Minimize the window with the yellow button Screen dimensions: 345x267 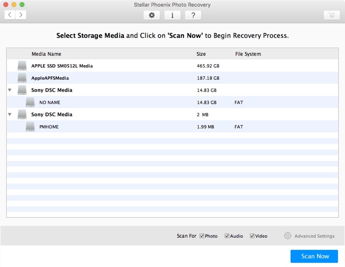(14, 4)
